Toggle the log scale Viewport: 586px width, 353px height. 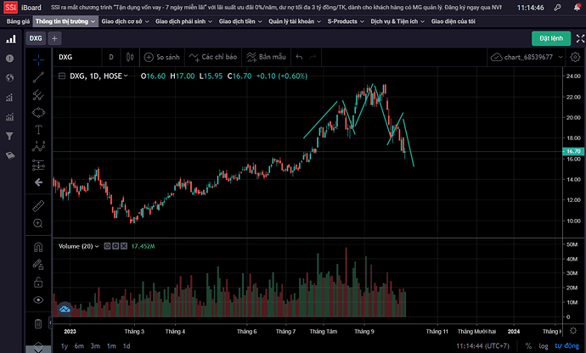[544, 346]
